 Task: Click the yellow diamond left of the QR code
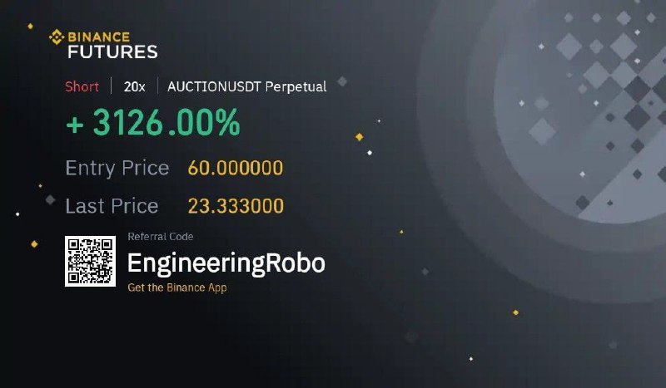pos(34,243)
